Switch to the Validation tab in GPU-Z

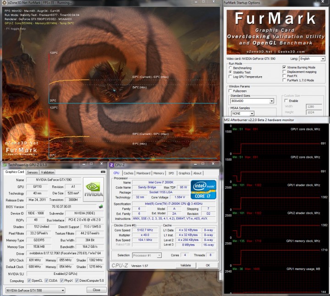48,173
